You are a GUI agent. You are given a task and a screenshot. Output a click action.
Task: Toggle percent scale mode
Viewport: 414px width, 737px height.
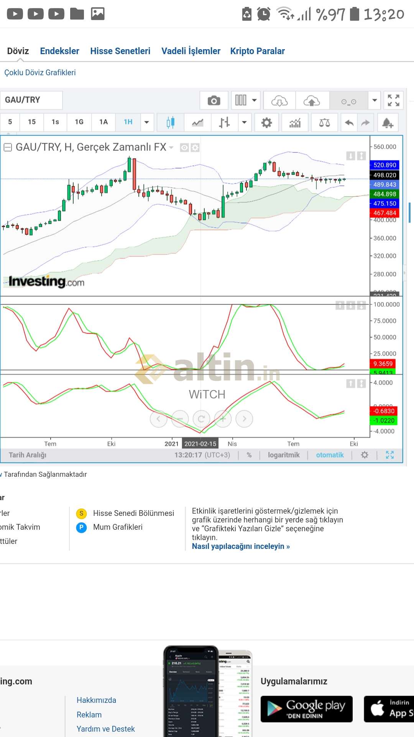pyautogui.click(x=249, y=455)
